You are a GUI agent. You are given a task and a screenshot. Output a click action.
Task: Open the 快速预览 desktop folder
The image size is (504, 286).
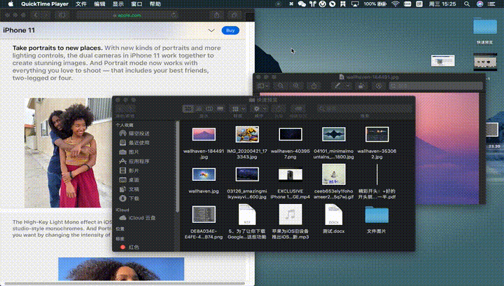484,27
